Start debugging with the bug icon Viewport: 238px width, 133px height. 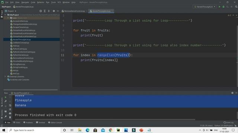pos(223,7)
